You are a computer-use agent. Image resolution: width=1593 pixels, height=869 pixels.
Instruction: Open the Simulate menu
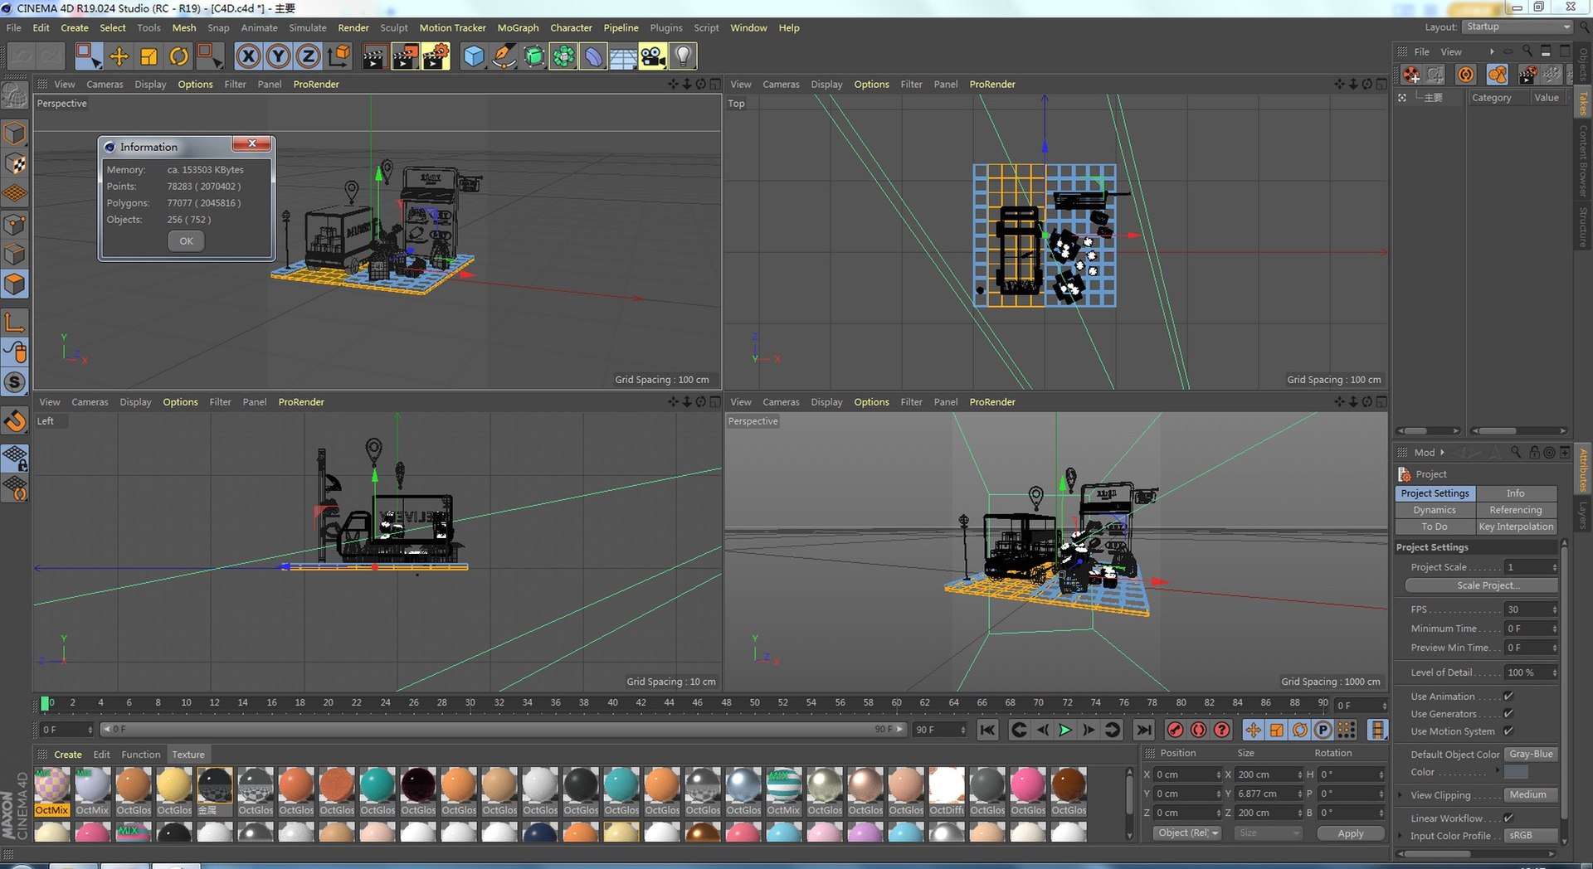coord(308,27)
